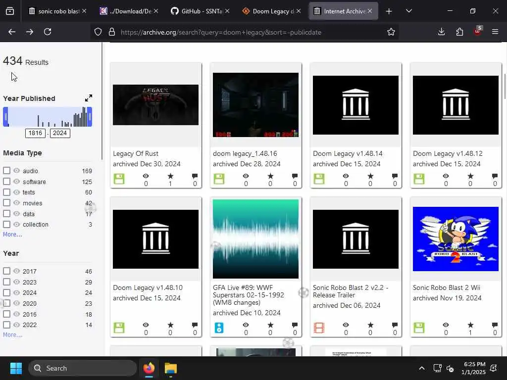507x380 pixels.
Task: Check the software media type filter
Action: [6, 182]
